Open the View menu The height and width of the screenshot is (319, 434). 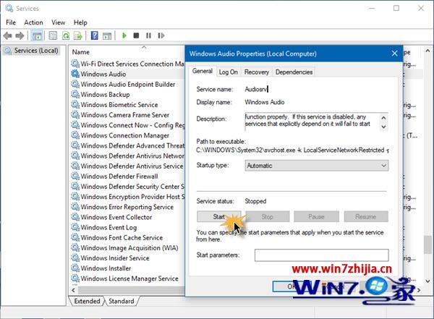click(x=59, y=22)
